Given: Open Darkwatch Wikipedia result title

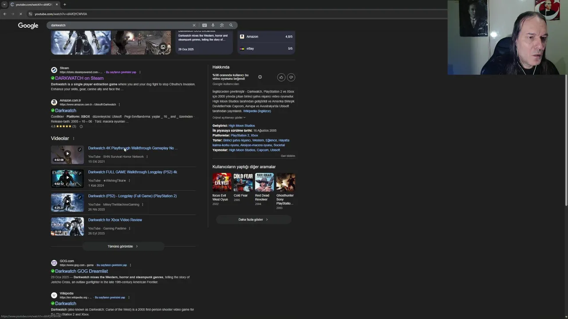Looking at the screenshot, I should pos(66,303).
